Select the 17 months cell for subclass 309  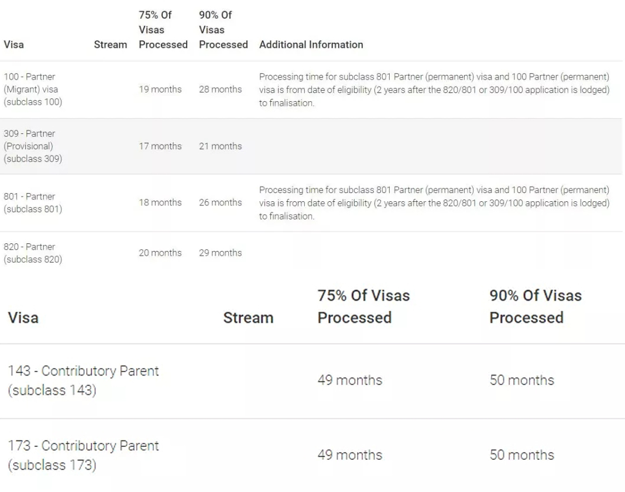tap(160, 146)
